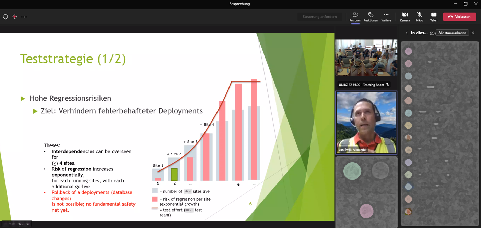
Task: Click the green circular avatar in lower tile
Action: (352, 170)
